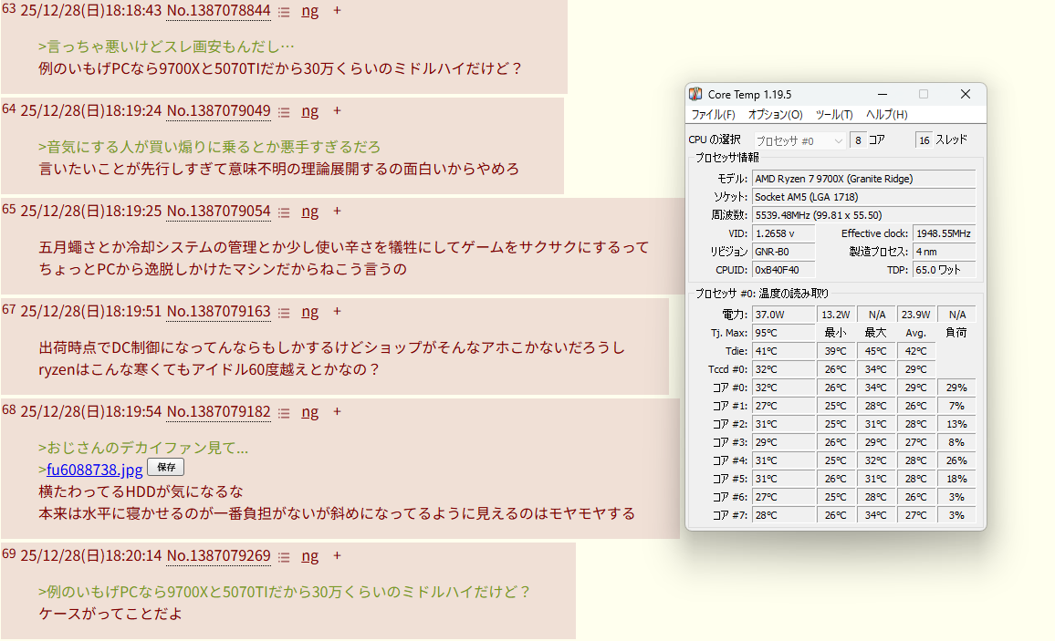Open the list icon next to No.1387079049
Screen dimensions: 1055x641
click(284, 111)
